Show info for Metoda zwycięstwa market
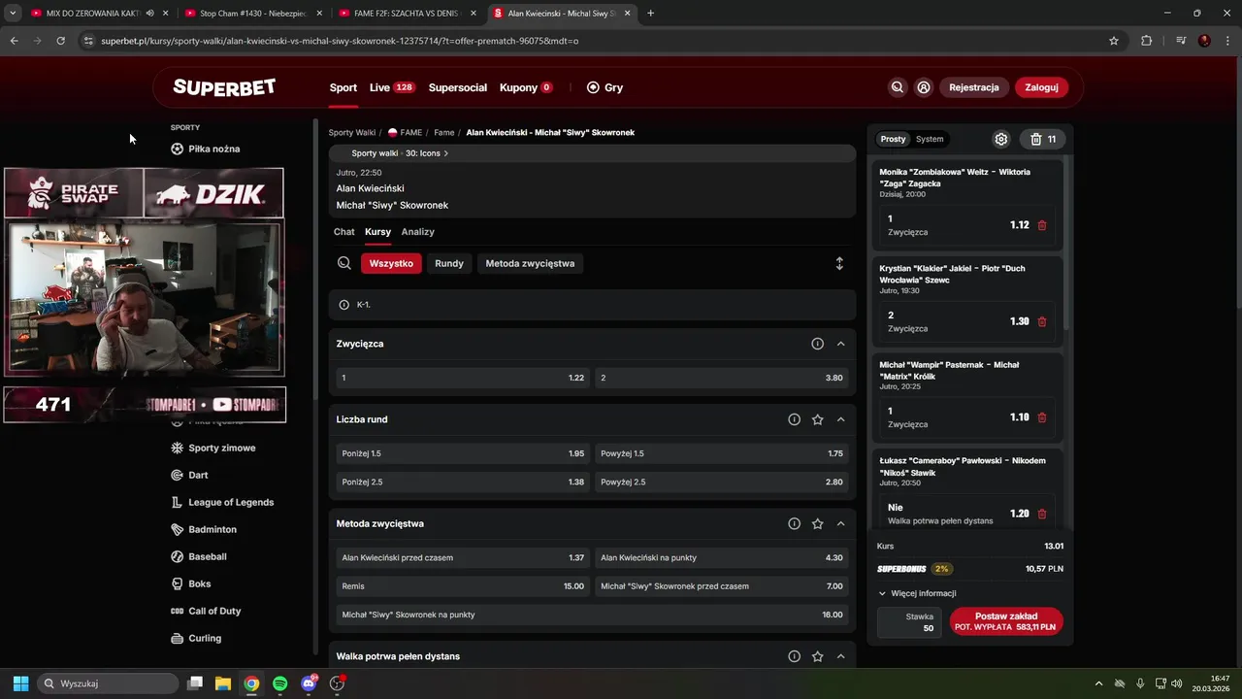Screen dimensions: 1242x699 point(794,523)
